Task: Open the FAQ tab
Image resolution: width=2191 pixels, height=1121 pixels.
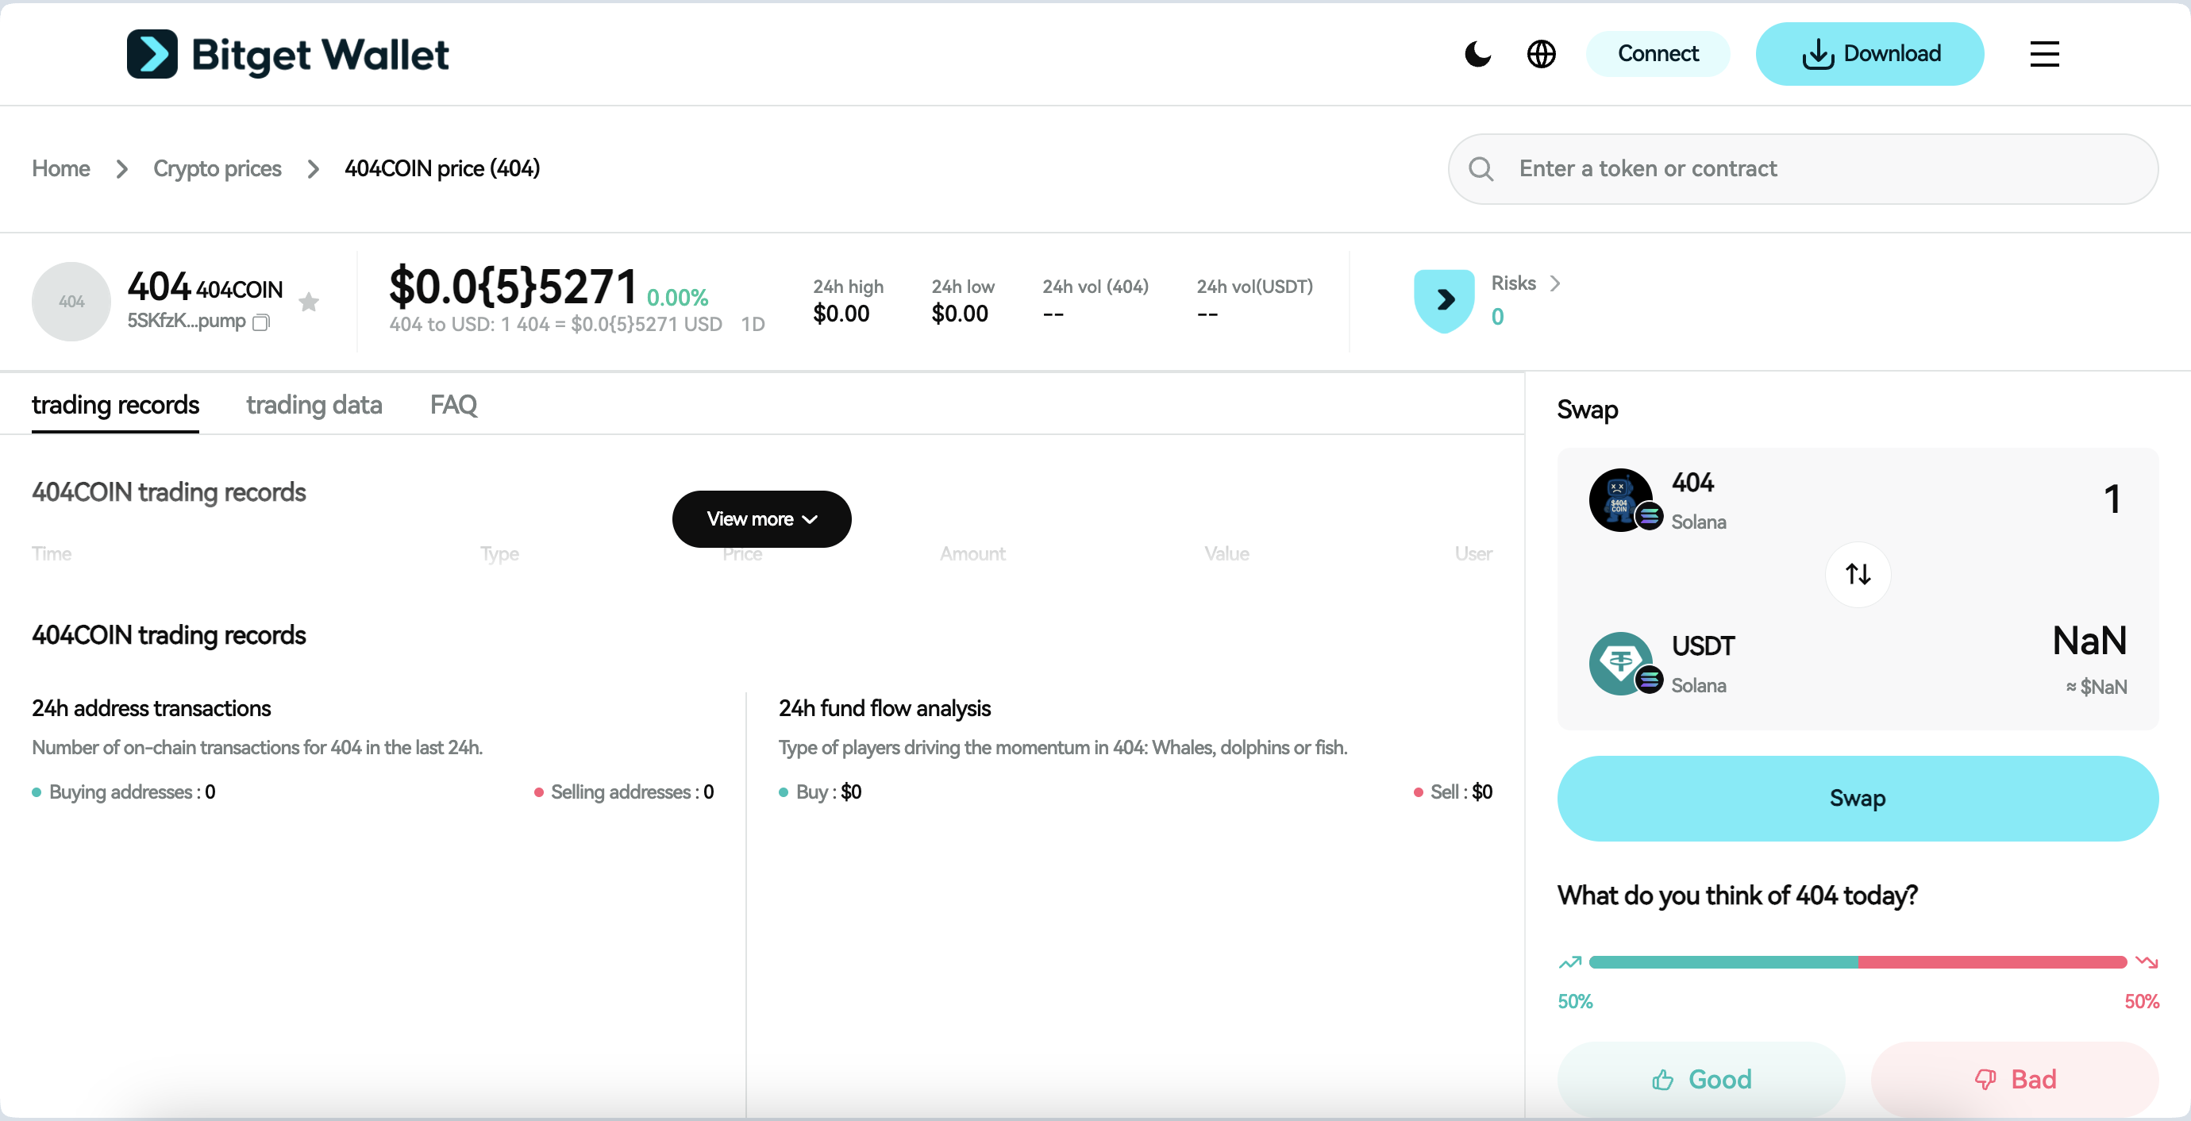Action: point(452,405)
